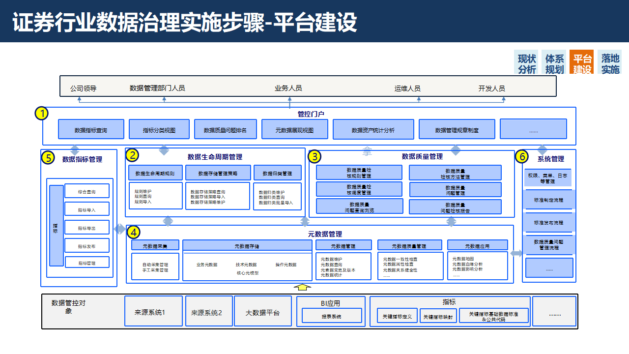The width and height of the screenshot is (629, 354).
Task: Click the 管控门户 section heading
Action: point(311,114)
